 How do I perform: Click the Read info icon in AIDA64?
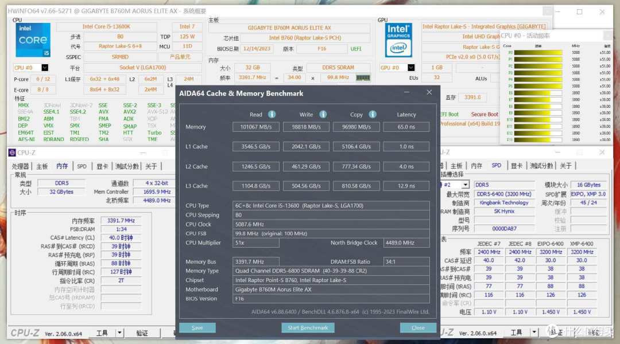tap(272, 114)
